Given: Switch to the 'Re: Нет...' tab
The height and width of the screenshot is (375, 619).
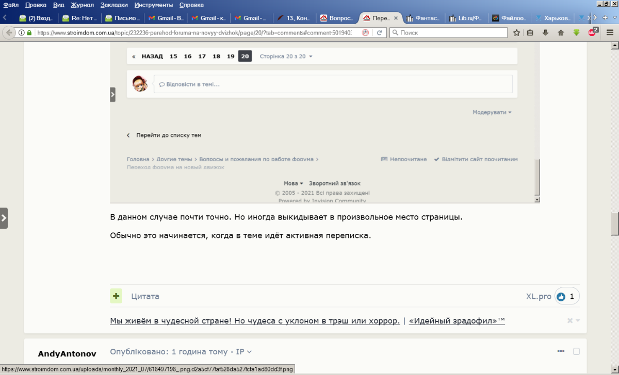Looking at the screenshot, I should point(79,18).
